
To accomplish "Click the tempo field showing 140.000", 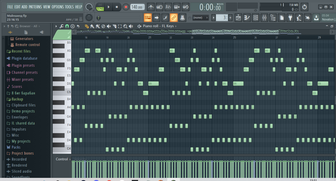I will [x=137, y=7].
